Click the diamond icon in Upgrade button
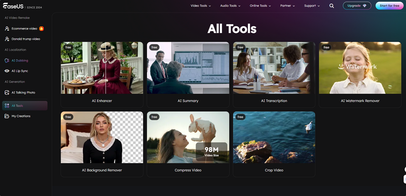 tap(364, 6)
